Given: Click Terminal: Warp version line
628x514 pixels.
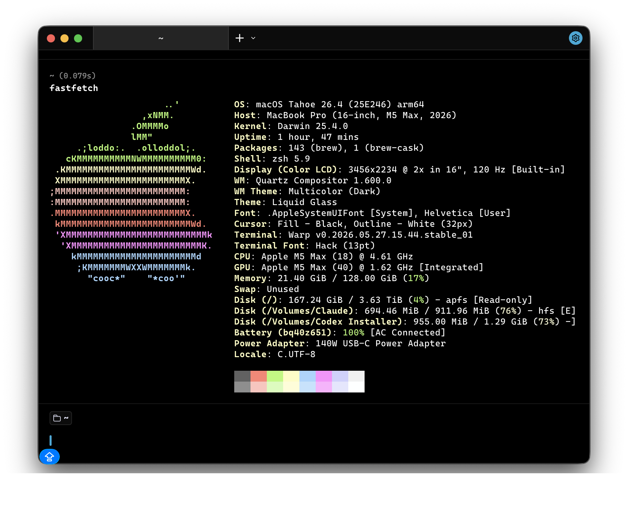Looking at the screenshot, I should (x=353, y=235).
